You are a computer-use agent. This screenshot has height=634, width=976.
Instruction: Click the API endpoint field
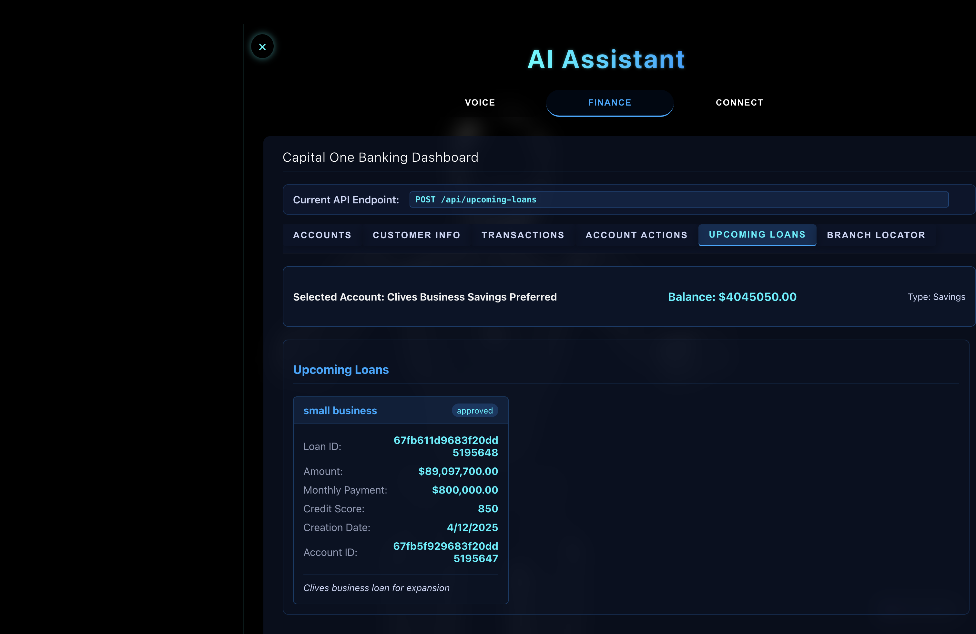(x=678, y=200)
